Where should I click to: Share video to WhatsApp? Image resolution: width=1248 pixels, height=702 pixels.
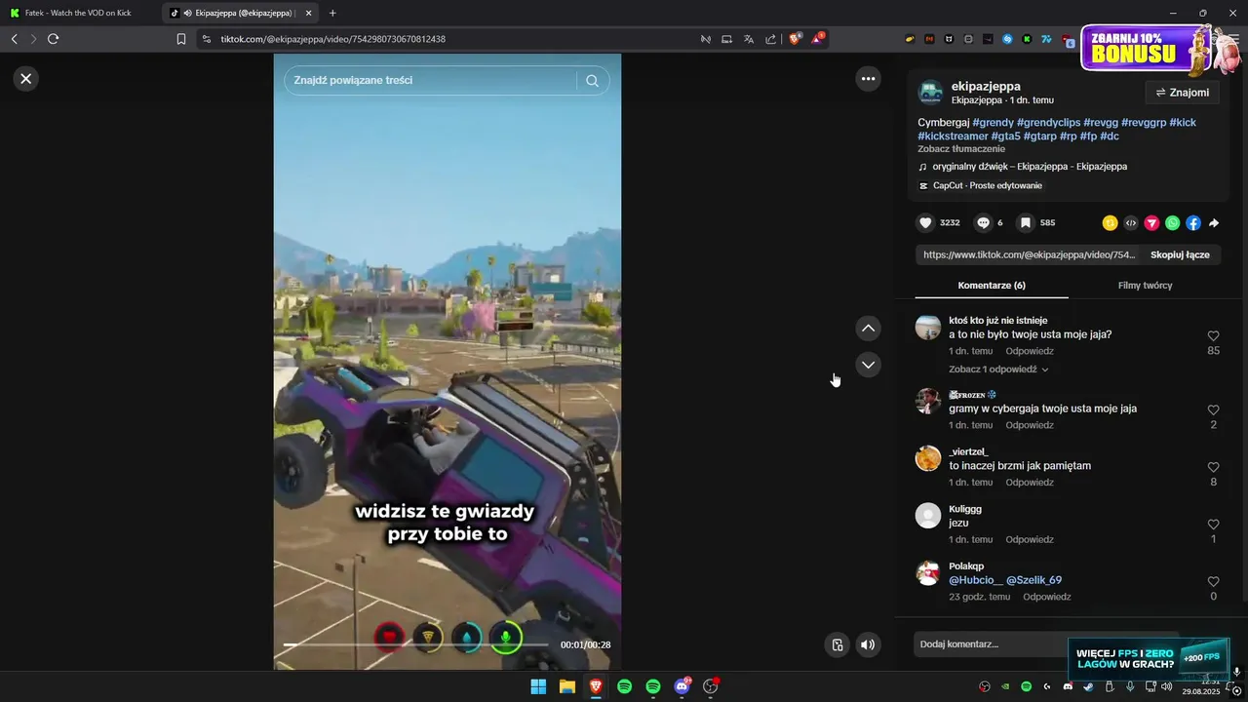coord(1172,223)
